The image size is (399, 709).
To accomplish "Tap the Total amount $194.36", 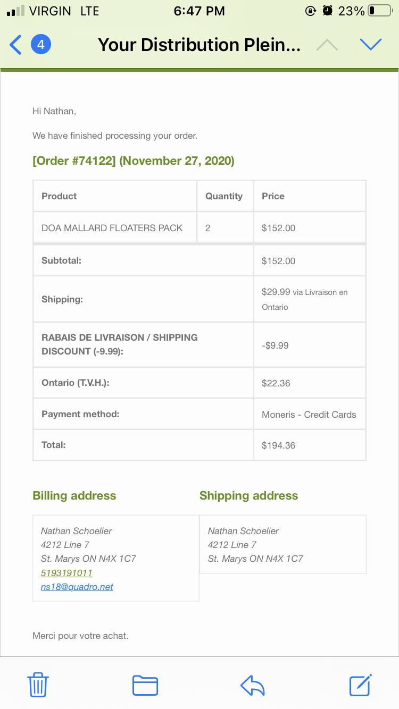I will [278, 445].
